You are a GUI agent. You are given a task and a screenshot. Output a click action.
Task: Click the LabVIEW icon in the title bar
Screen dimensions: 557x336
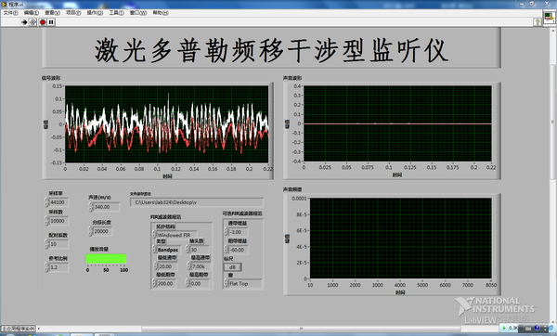(5, 4)
